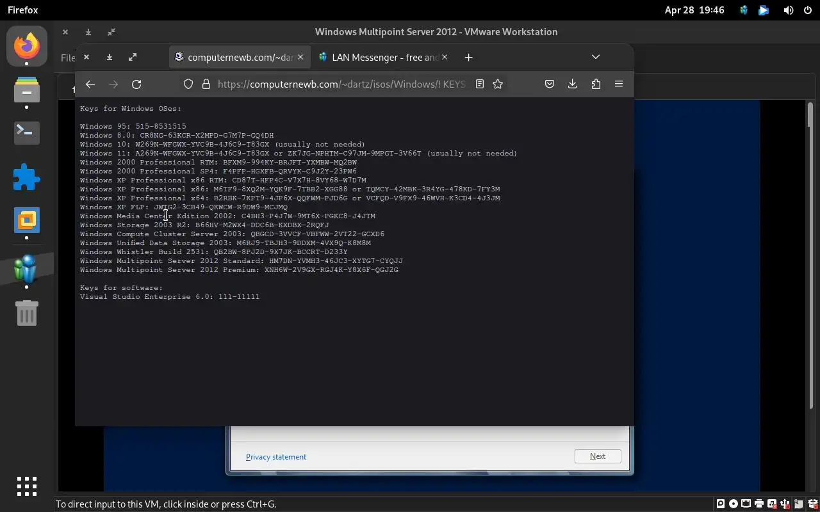Open the File menu in VMware Workstation
The height and width of the screenshot is (512, 820).
[68, 58]
